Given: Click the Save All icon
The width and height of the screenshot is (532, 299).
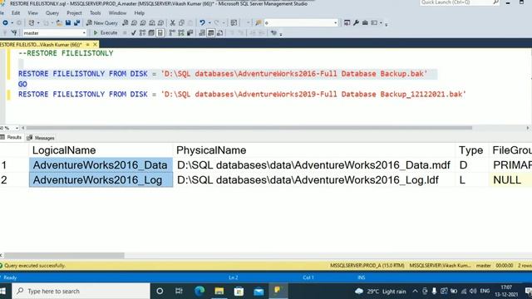Looking at the screenshot, I should (x=77, y=22).
